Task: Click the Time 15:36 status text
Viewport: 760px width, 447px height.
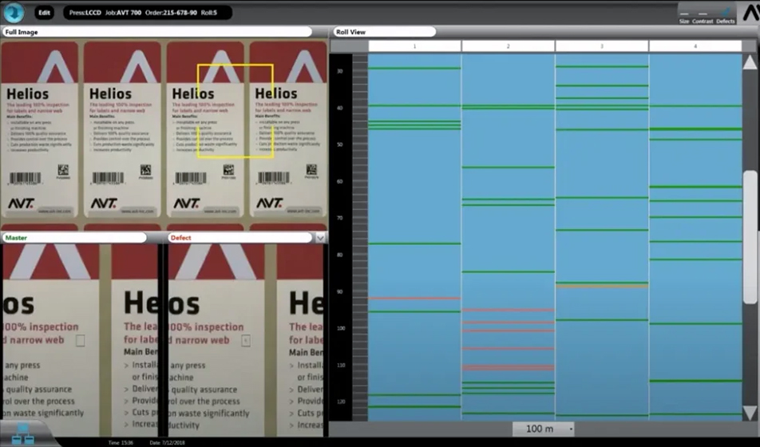Action: [x=121, y=443]
